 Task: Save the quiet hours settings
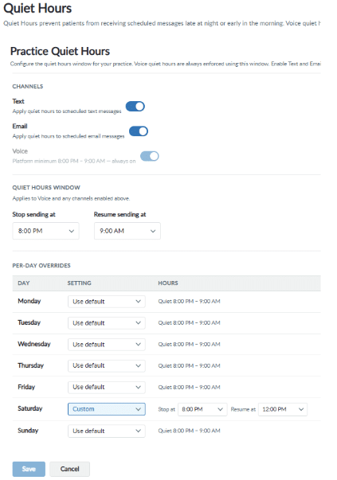[29, 469]
